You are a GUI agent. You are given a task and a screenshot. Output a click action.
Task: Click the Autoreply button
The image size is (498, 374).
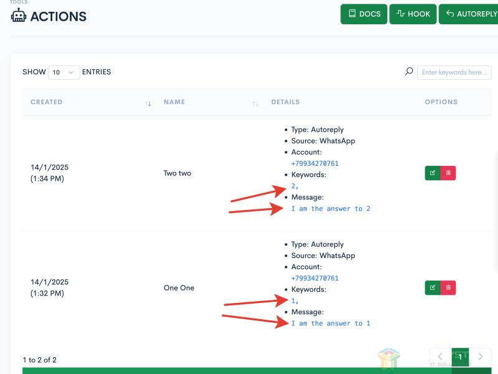pos(469,14)
